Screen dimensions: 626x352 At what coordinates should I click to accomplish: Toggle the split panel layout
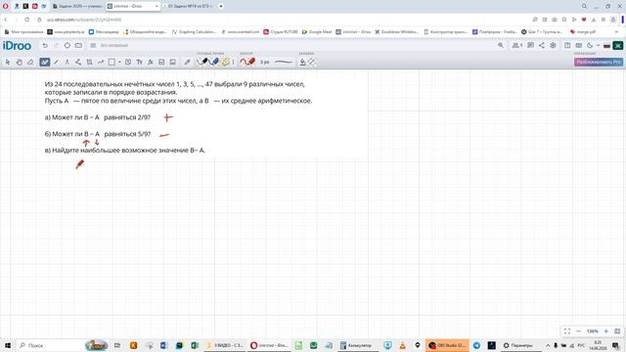click(567, 46)
